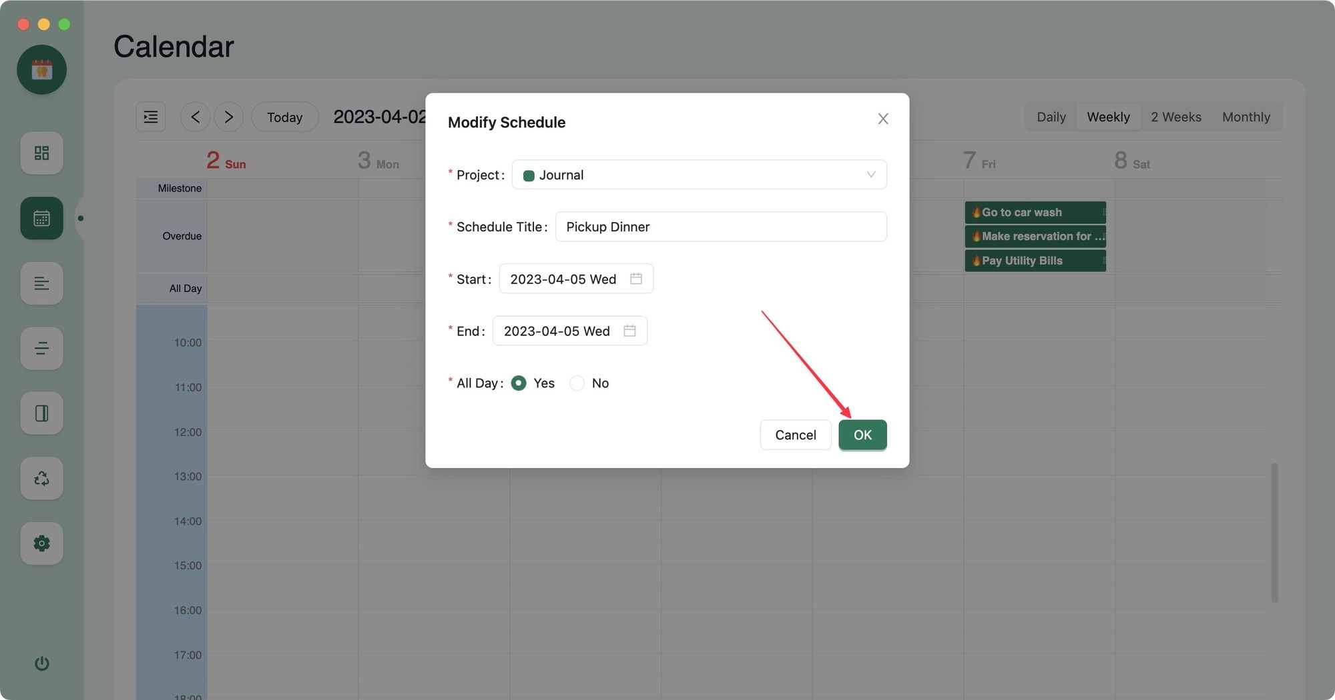Click the recycle bin icon in sidebar
Viewport: 1335px width, 700px height.
(41, 478)
